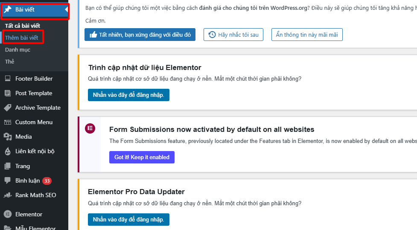This screenshot has width=417, height=230.
Task: Click login button under Elementor Pro Data Updater
Action: coord(128,219)
